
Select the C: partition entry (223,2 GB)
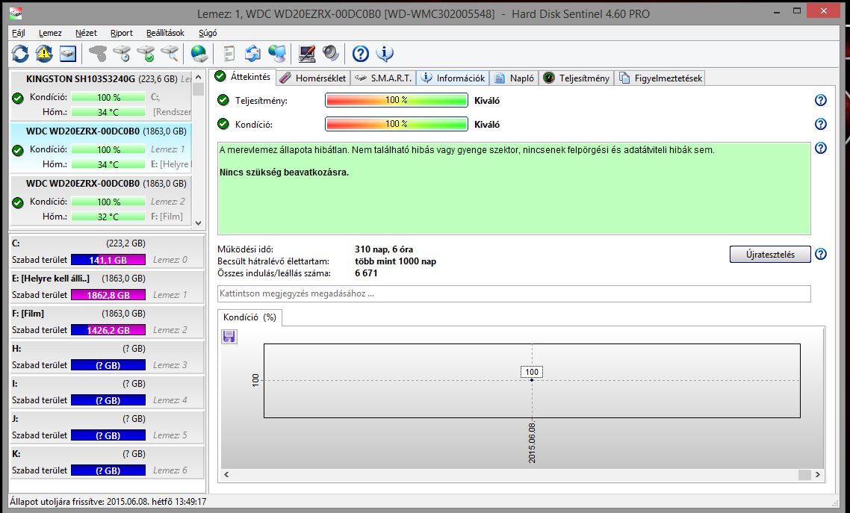tap(107, 252)
